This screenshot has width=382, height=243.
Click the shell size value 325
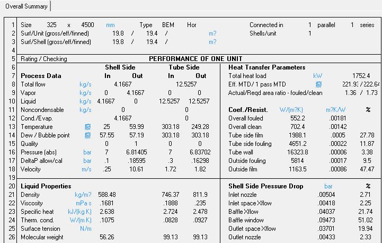pos(51,25)
